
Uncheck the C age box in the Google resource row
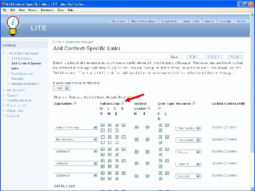pyautogui.click(x=117, y=149)
